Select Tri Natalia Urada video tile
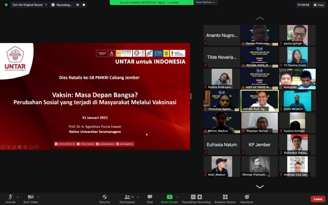 pos(297,57)
